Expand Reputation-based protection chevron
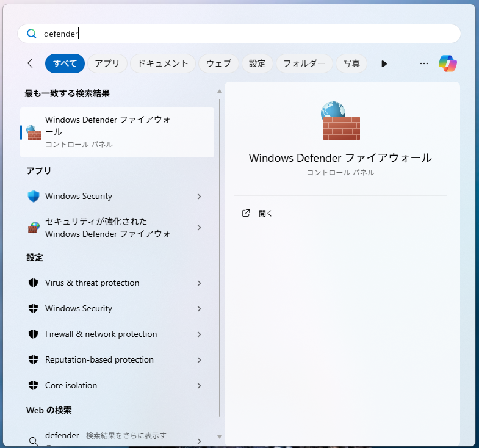The width and height of the screenshot is (479, 448). 199,360
